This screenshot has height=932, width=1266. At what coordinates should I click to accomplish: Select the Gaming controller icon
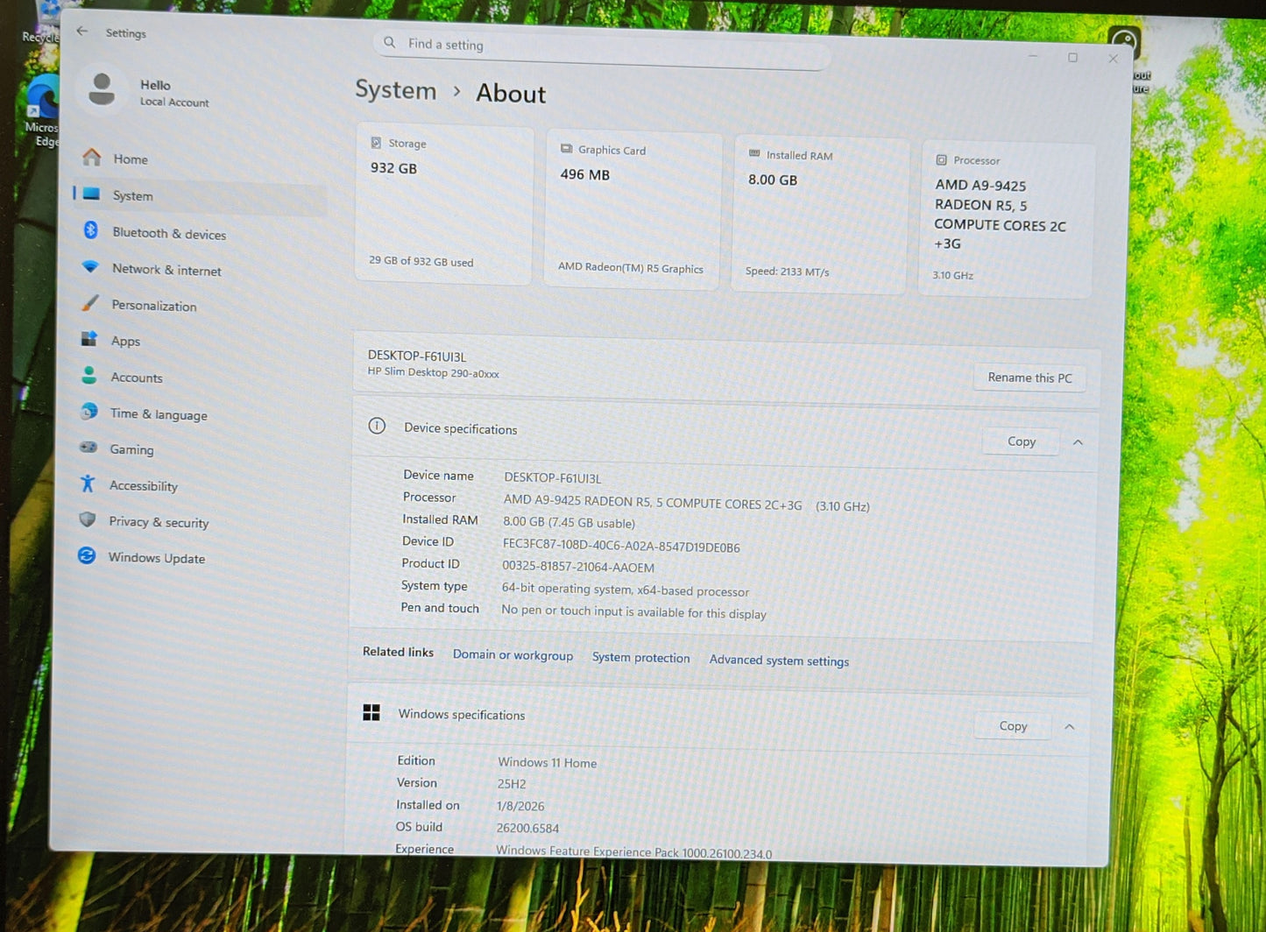click(x=88, y=447)
